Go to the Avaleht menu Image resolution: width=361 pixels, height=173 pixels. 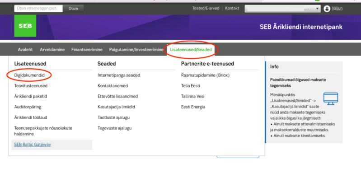25,50
